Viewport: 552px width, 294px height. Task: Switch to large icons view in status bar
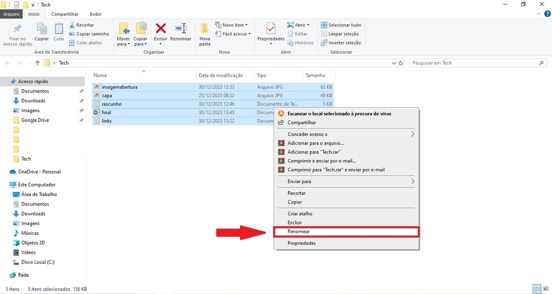546,289
